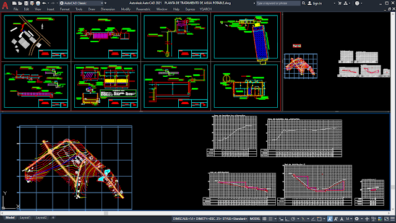Open the 1:1 annotation scale dropdown

pos(349,219)
